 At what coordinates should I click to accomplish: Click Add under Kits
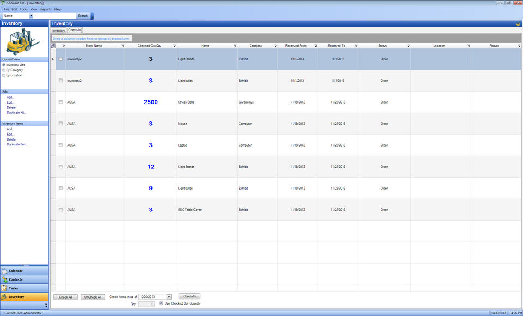[10, 97]
